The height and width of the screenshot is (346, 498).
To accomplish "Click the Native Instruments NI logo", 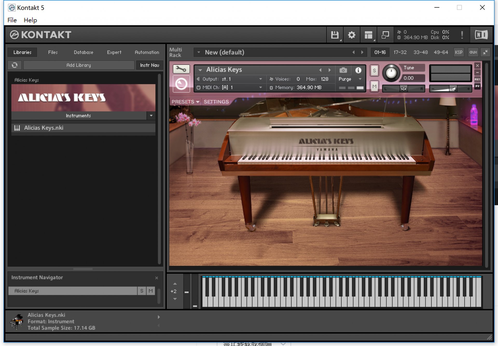I will [481, 34].
